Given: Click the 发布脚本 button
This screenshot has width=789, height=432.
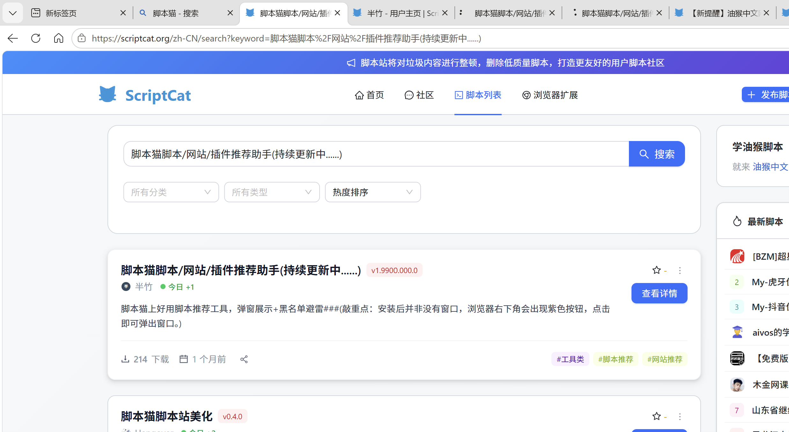Looking at the screenshot, I should pos(765,95).
